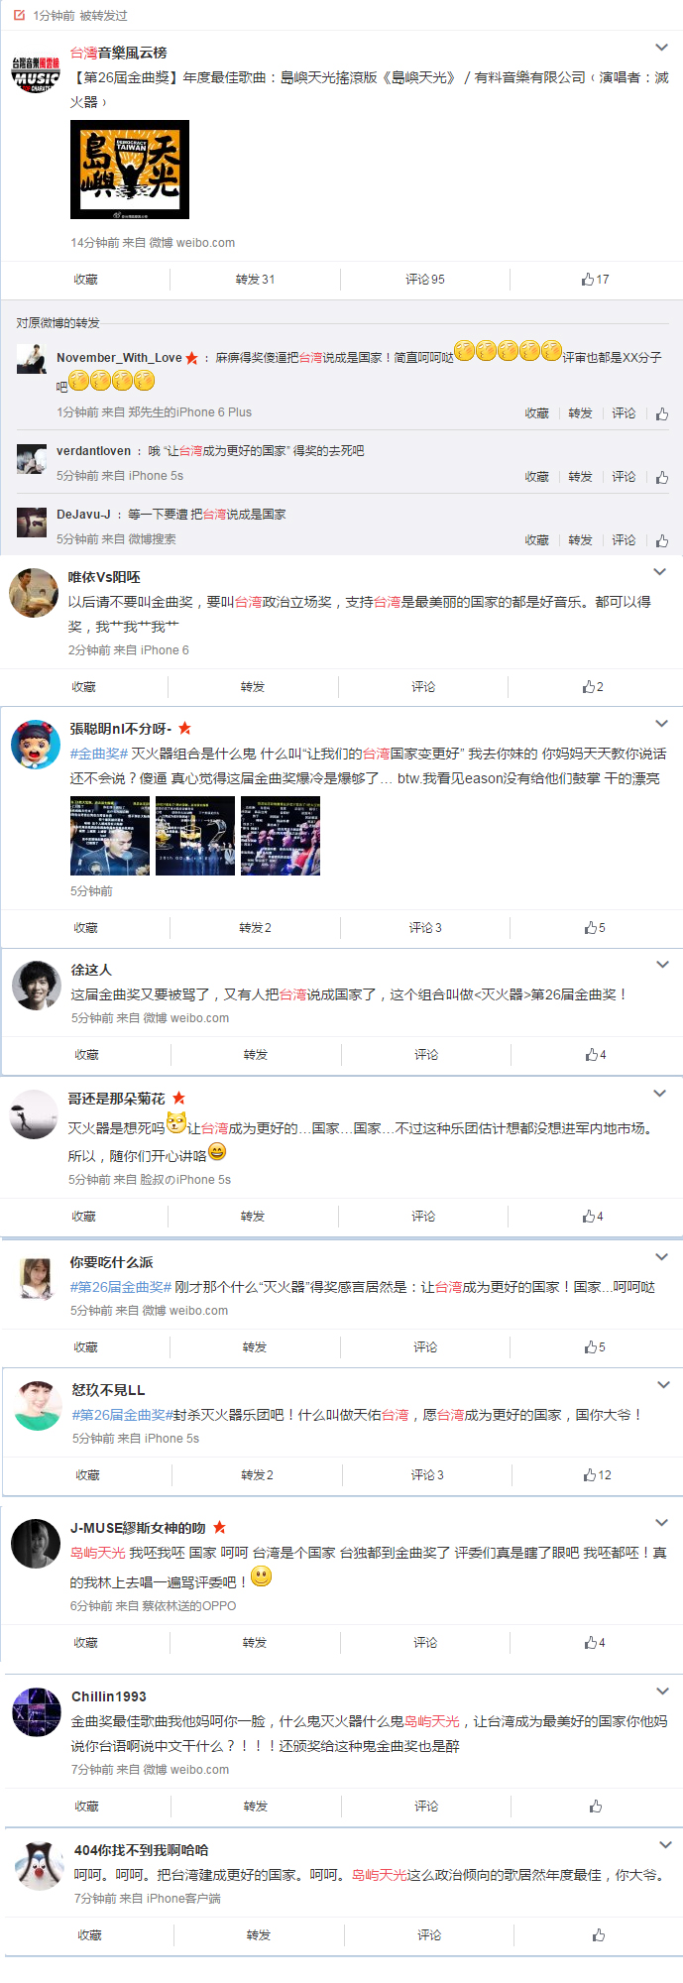View the 島嶼天光 album cover image
The width and height of the screenshot is (683, 1983).
[130, 170]
